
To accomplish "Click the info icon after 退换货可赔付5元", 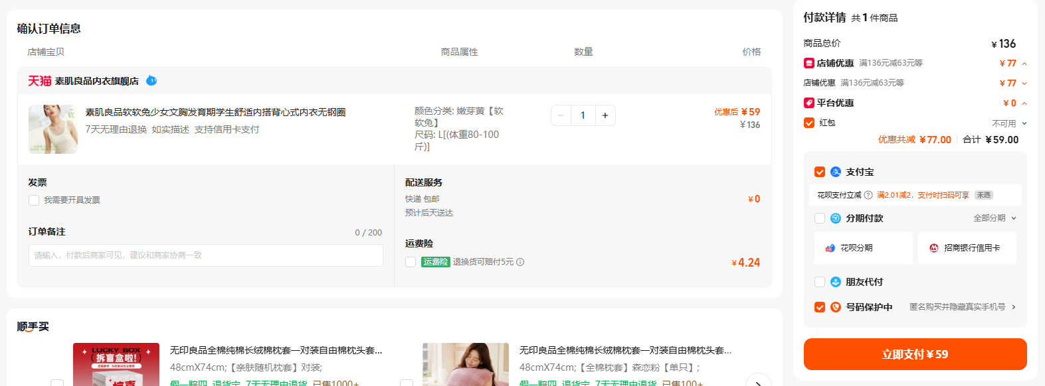I will (520, 262).
